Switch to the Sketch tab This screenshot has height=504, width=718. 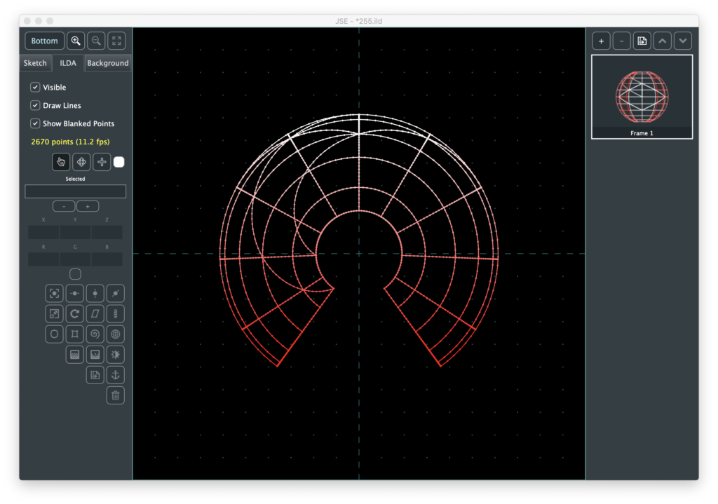pos(35,63)
